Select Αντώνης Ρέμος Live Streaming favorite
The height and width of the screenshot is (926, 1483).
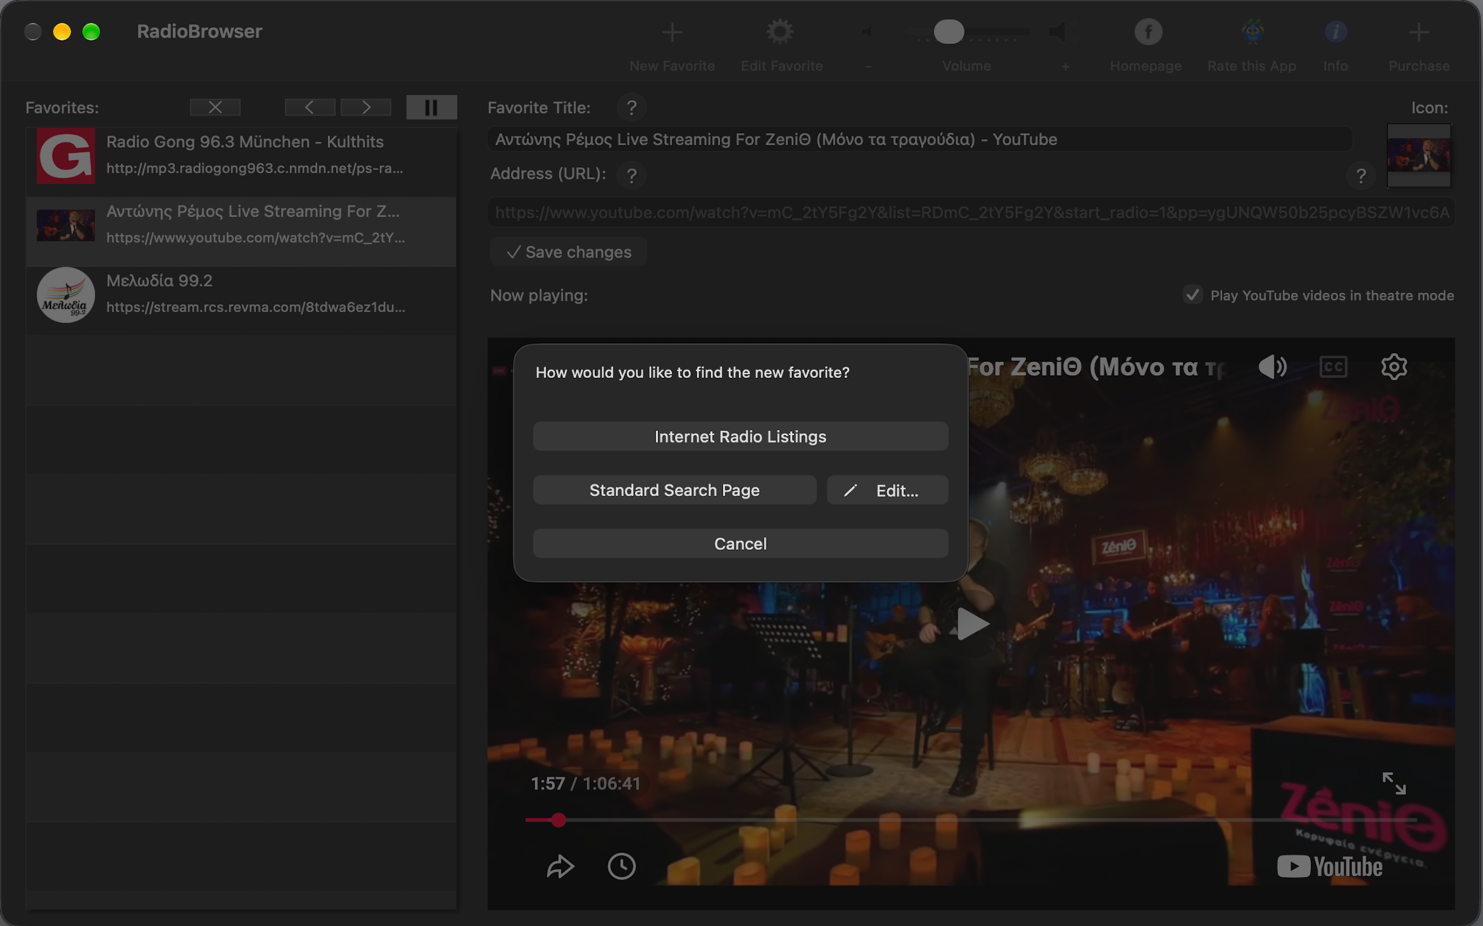click(241, 231)
